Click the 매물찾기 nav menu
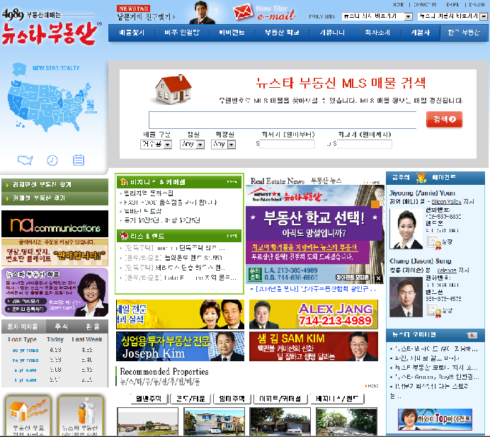490x437 pixels. (132, 33)
